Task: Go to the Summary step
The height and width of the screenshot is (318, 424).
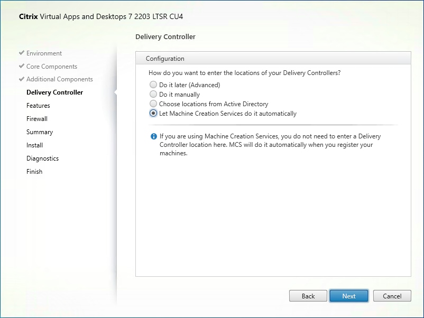Action: 40,132
